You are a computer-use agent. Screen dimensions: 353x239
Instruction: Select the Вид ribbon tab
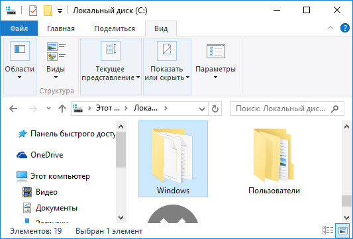[161, 28]
